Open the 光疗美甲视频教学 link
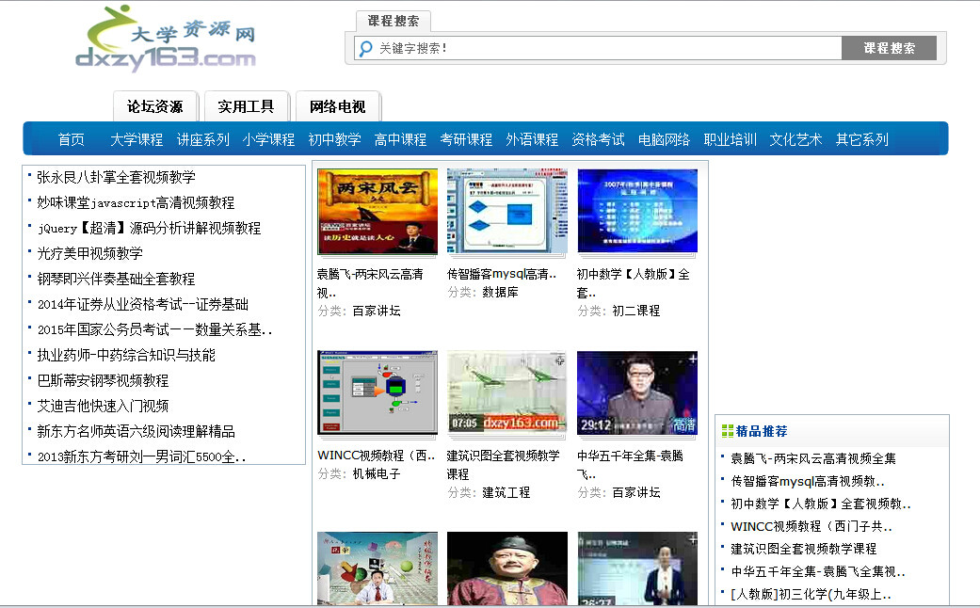Screen dimensions: 980x608 (x=89, y=253)
